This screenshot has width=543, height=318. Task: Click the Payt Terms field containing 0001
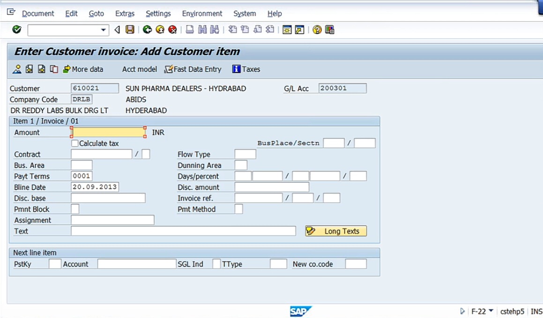[82, 176]
